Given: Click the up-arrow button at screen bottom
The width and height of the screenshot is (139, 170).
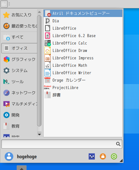Looking at the screenshot, I should [22, 168].
